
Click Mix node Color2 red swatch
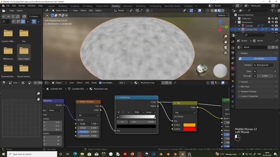pos(189,129)
